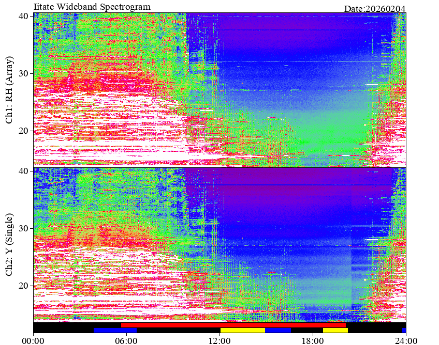Click the 30 tick on Ch1 axis
Image resolution: width=439 pixels, height=345 pixels.
[x=23, y=73]
